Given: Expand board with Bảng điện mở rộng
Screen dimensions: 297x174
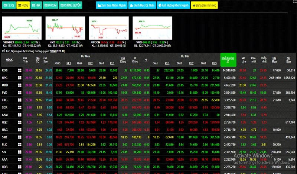Looking at the screenshot, I should 204,6.
